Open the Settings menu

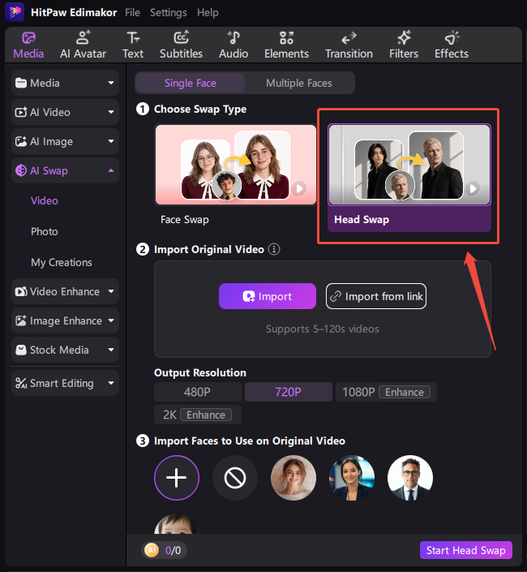click(169, 12)
